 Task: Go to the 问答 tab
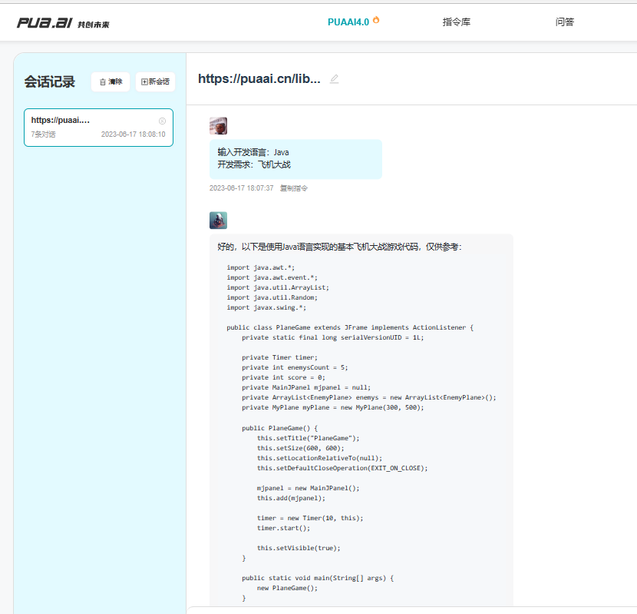tap(564, 22)
